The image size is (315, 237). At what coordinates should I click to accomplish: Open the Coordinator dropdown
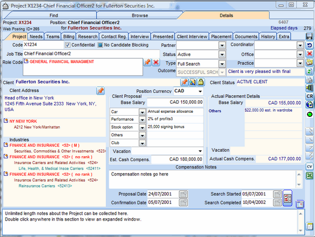tap(300, 46)
